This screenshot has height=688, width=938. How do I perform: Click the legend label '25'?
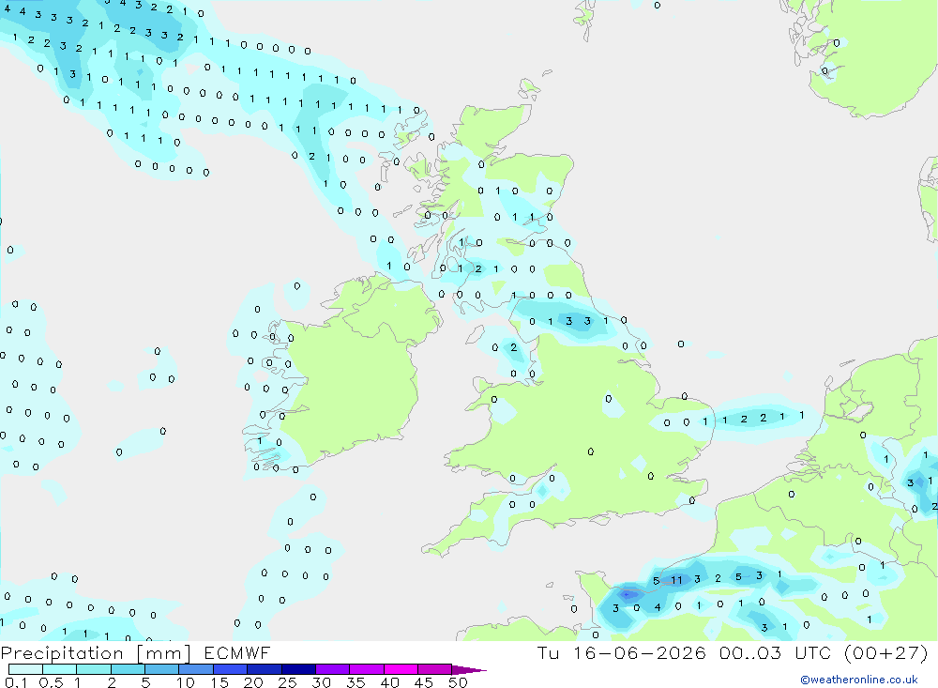click(x=288, y=682)
